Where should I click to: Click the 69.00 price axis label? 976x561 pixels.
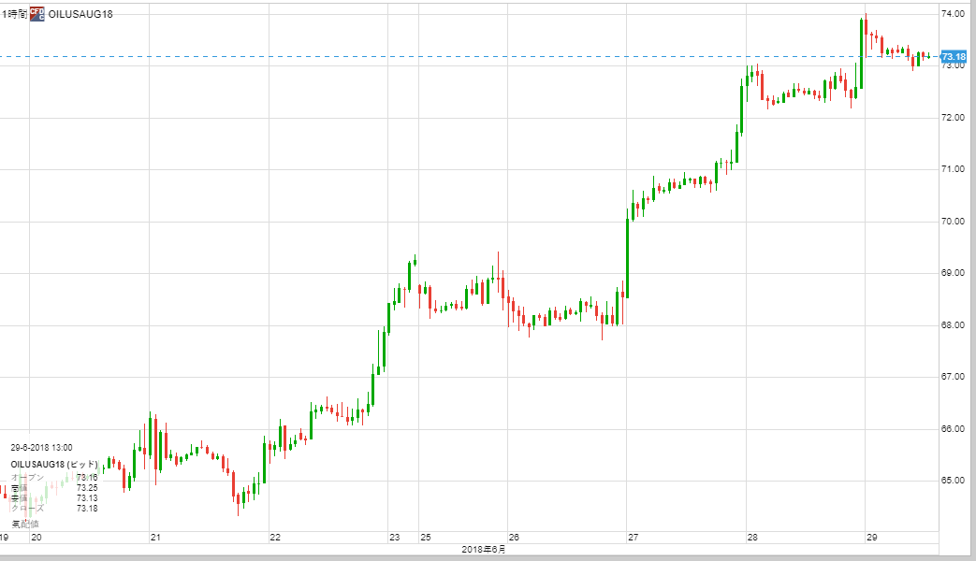[953, 273]
